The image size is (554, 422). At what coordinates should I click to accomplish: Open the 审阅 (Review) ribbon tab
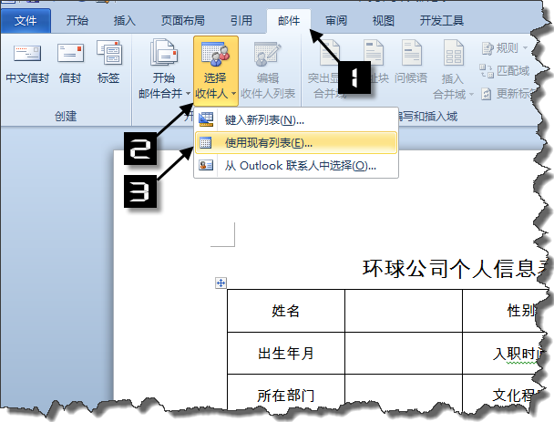click(x=336, y=19)
